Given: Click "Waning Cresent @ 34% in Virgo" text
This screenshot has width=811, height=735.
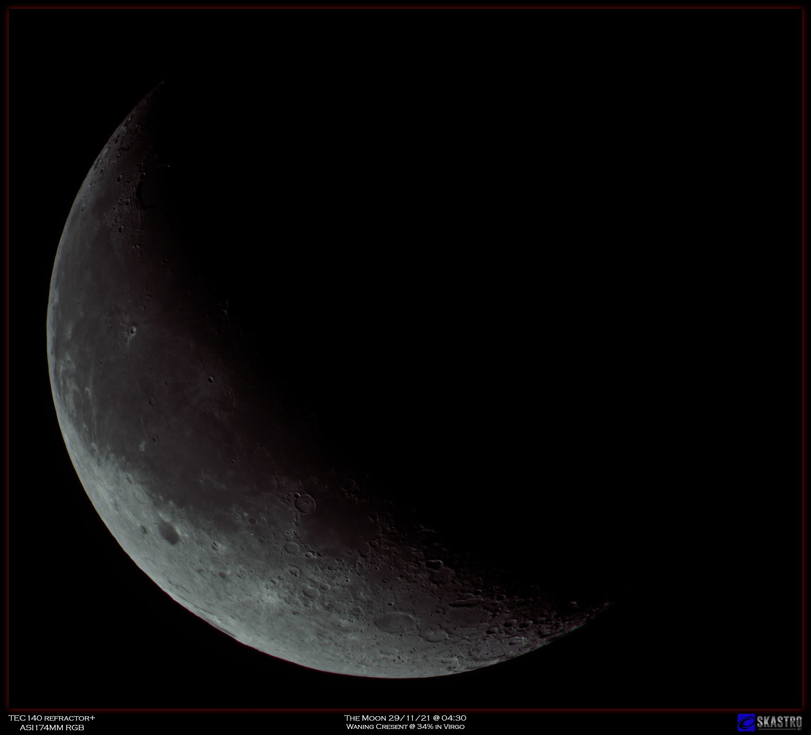Looking at the screenshot, I should click(x=405, y=727).
